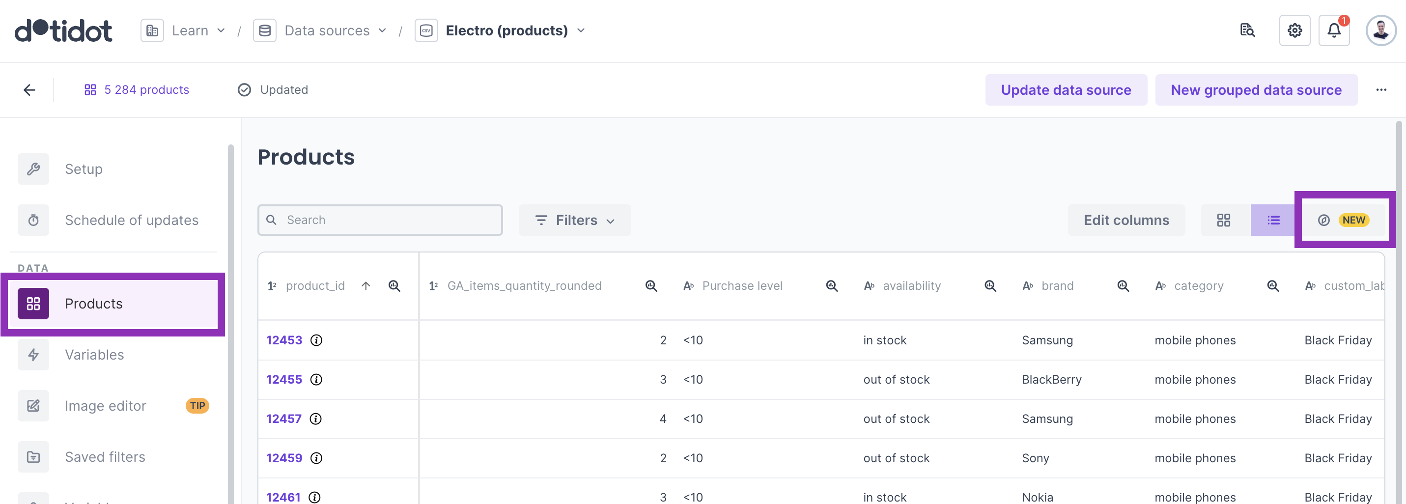Open info icon for product 12453
The height and width of the screenshot is (504, 1406).
[316, 340]
